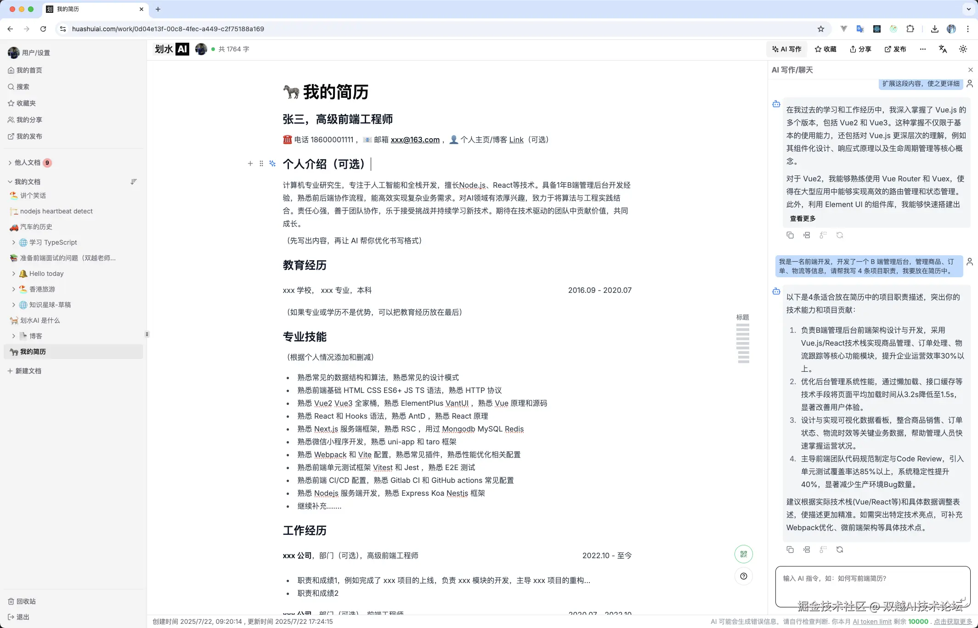Switch theme with the sun icon

click(963, 49)
